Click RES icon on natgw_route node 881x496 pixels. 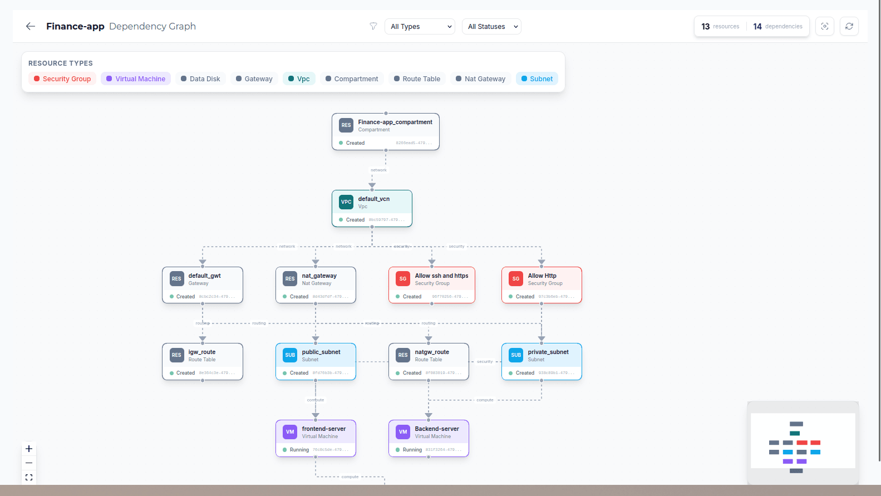point(403,355)
